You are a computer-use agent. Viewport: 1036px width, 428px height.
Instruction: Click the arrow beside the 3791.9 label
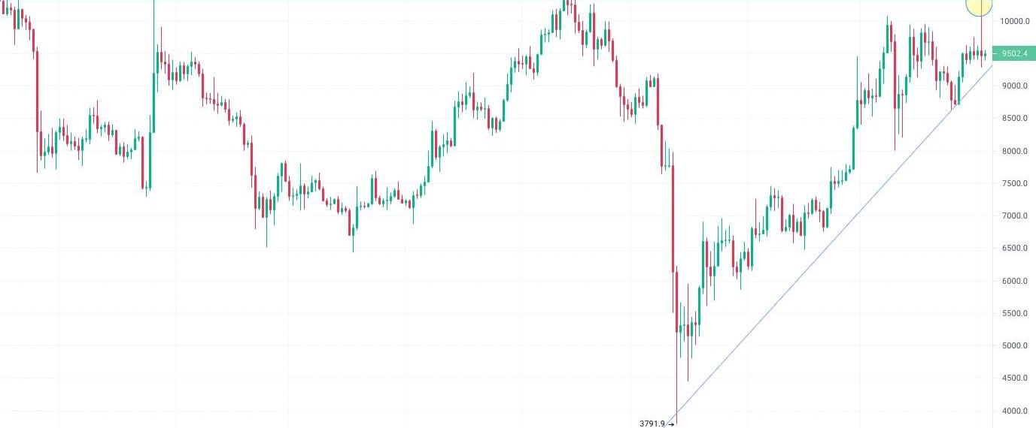671,424
